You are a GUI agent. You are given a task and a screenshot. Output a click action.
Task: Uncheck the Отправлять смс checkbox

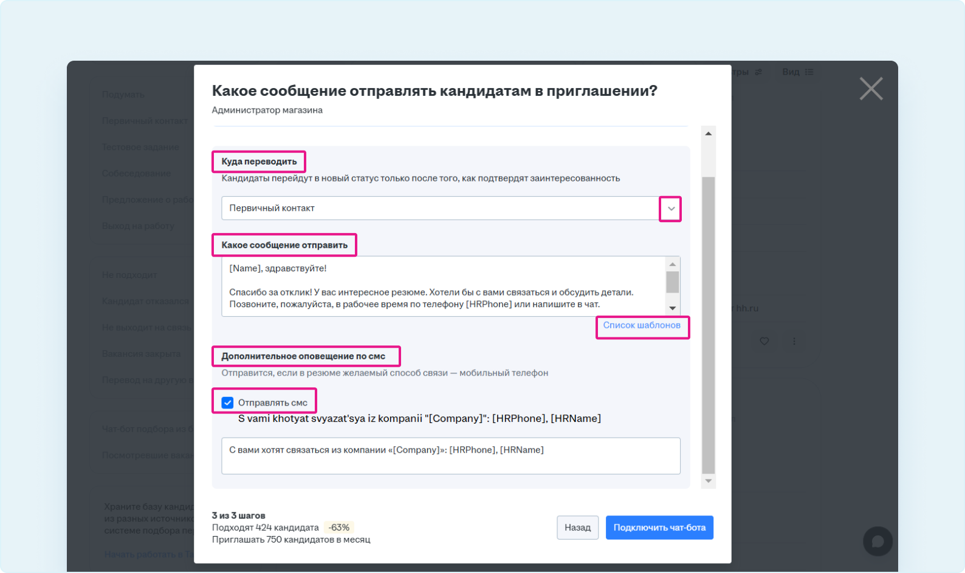pos(227,402)
